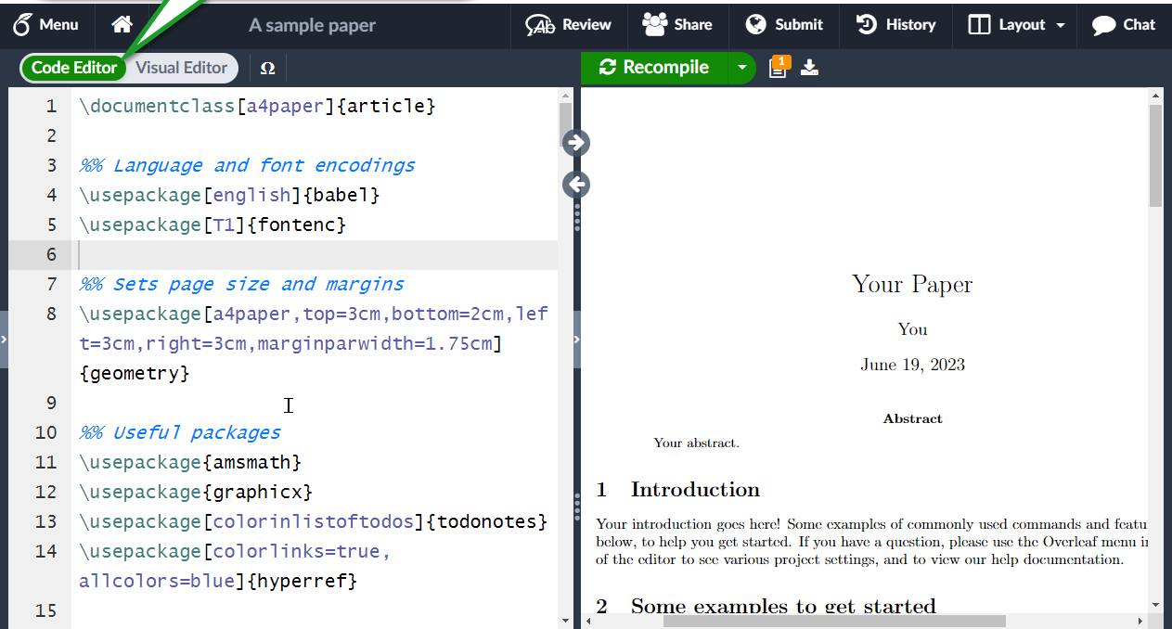Screen dimensions: 1172x629
Task: Download the PDF
Action: (809, 68)
